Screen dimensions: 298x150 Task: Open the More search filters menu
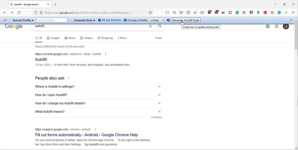(x=122, y=38)
